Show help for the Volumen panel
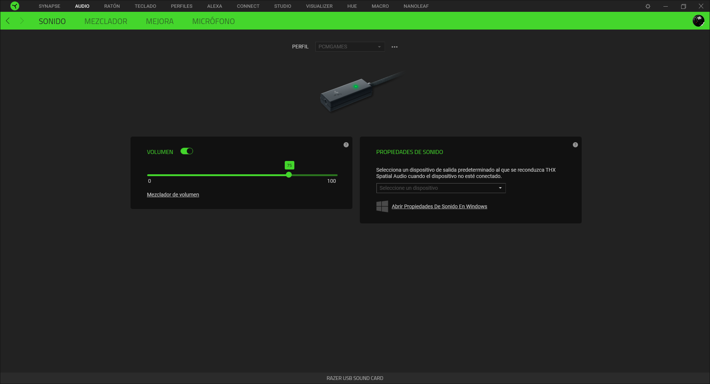The height and width of the screenshot is (384, 710). coord(346,145)
